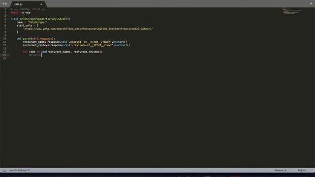Viewport: 315px width, 177px height.
Task: Close yelp.py using its unsaved dot
Action: 41,4
